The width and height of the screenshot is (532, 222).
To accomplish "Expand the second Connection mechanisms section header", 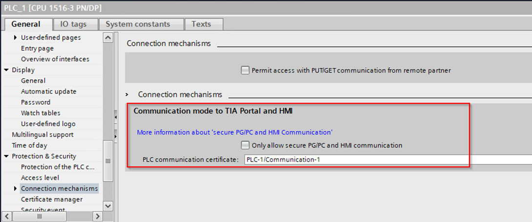I will coord(126,94).
